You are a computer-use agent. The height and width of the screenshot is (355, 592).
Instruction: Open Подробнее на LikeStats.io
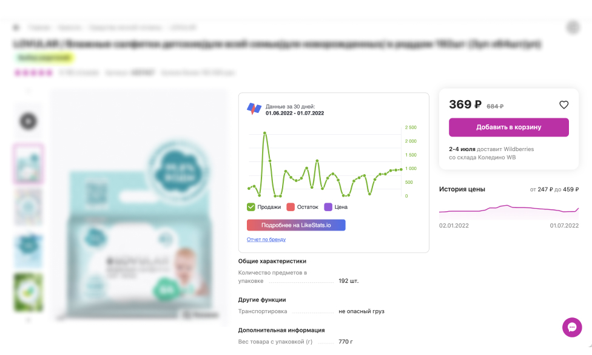296,225
